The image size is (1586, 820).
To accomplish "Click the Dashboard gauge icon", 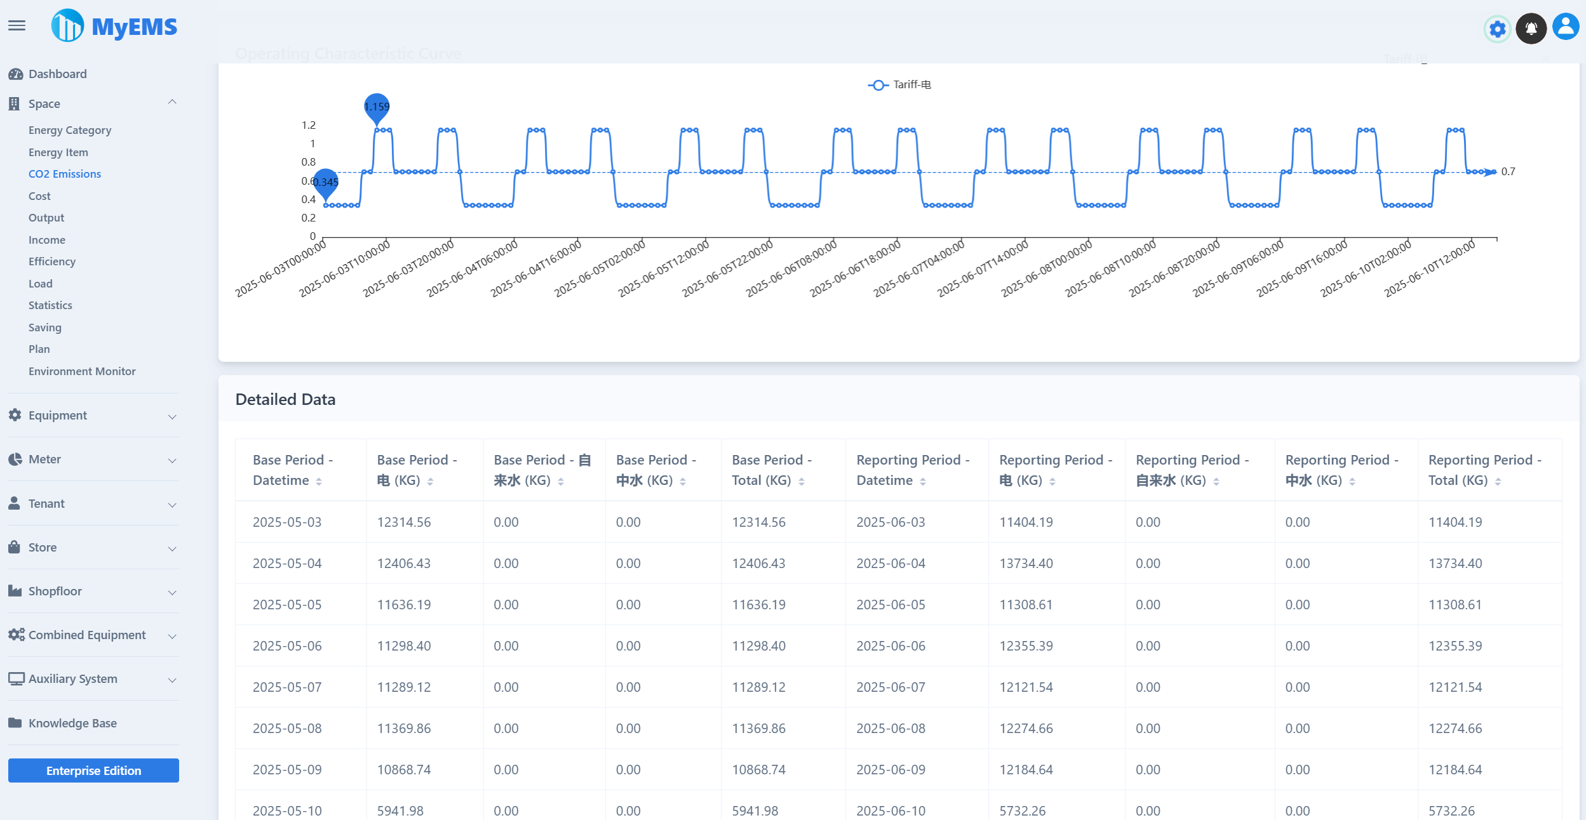I will tap(15, 74).
